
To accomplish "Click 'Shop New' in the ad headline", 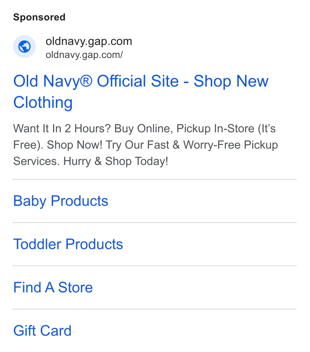I will coord(231,81).
